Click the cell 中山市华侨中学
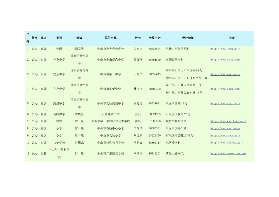Viewport: 279px width, 197px height. click(110, 89)
